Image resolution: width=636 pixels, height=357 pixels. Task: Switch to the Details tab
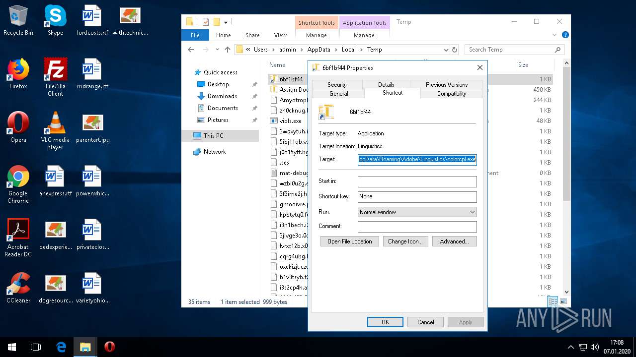386,85
